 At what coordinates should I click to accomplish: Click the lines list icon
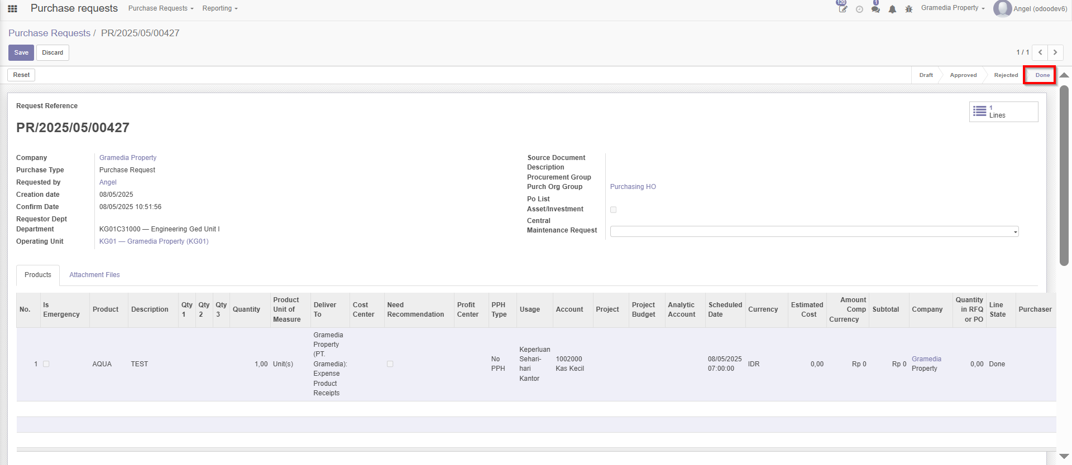point(979,111)
